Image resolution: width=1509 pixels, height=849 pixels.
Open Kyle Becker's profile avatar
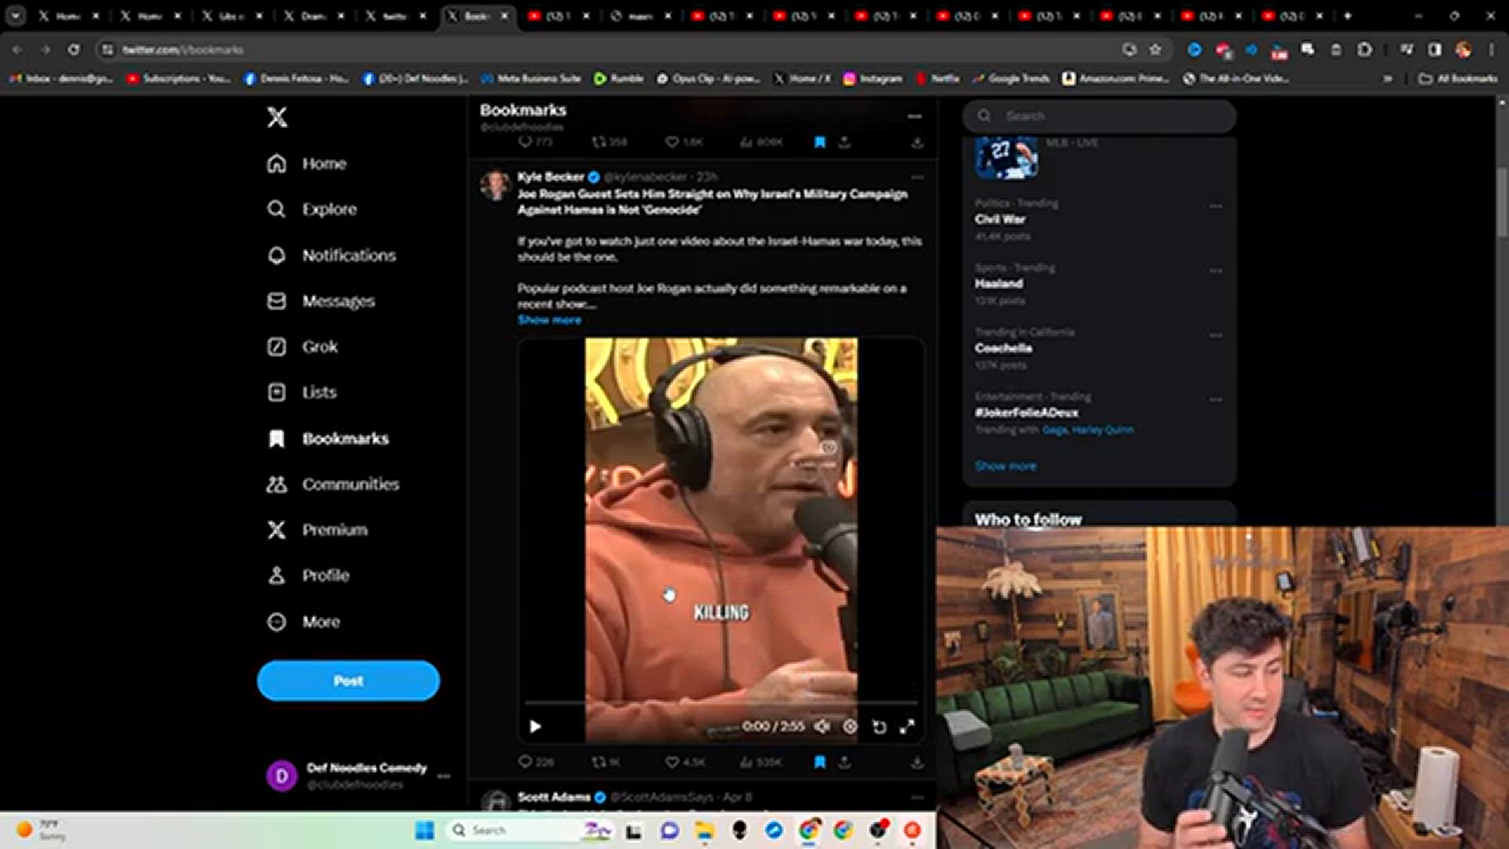coord(496,185)
